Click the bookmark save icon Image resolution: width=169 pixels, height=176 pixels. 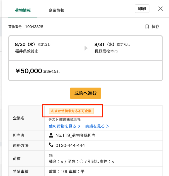pyautogui.click(x=147, y=26)
